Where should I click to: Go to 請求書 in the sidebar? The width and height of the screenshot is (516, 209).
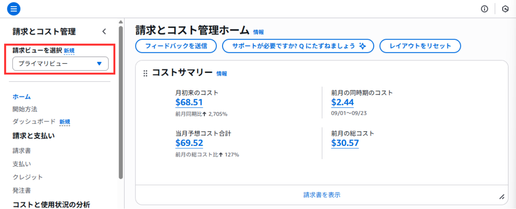pyautogui.click(x=22, y=151)
